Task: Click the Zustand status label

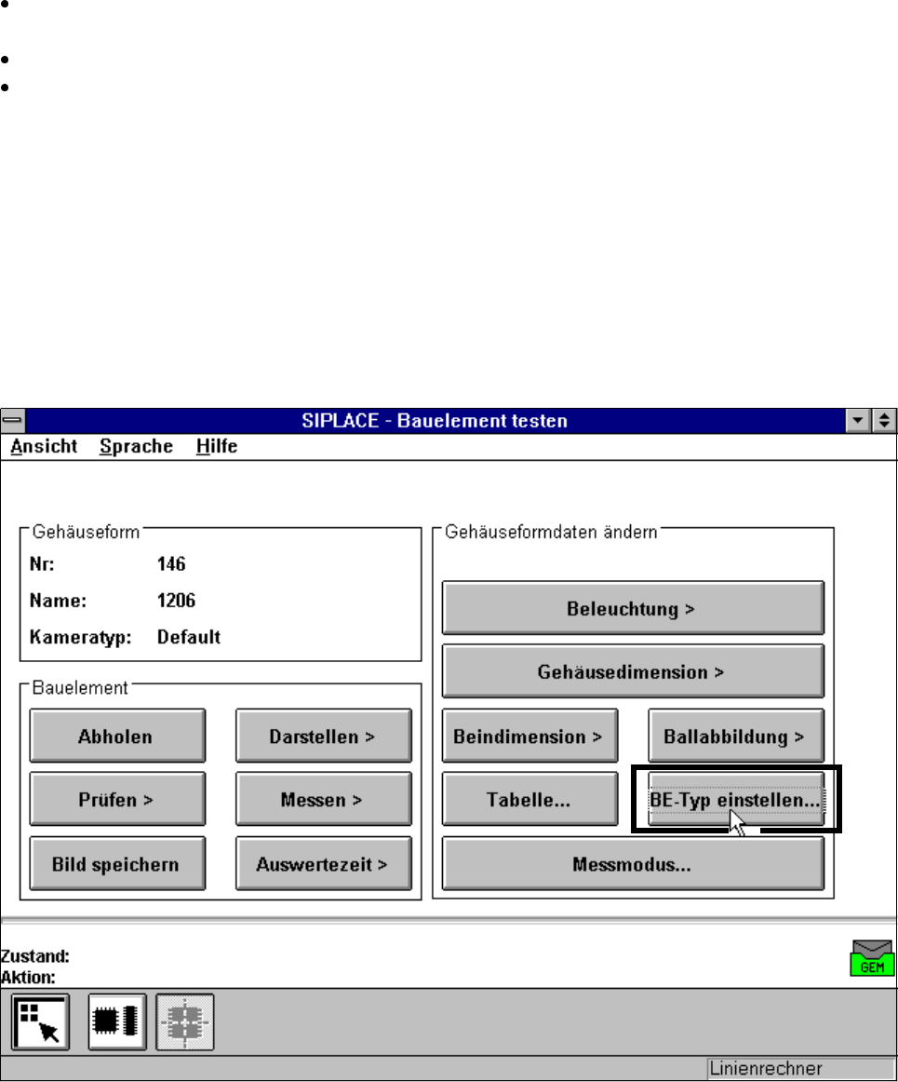Action: pyautogui.click(x=35, y=955)
